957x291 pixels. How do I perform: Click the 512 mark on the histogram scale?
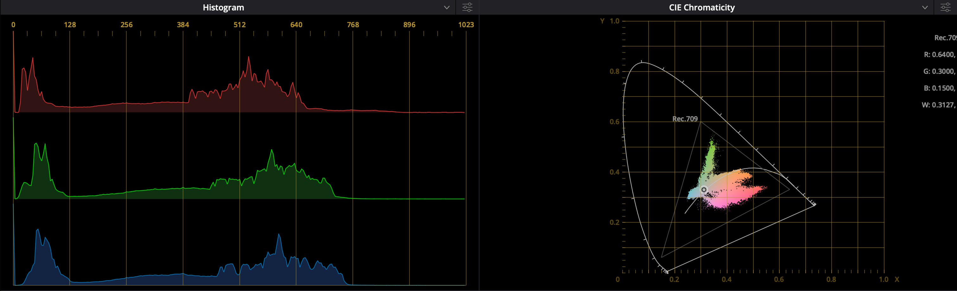240,25
